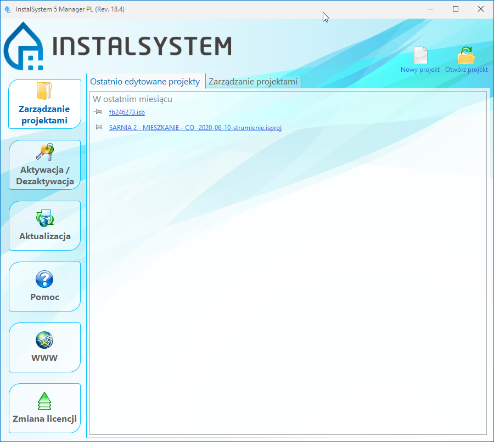Click the Pomoc label text

pyautogui.click(x=45, y=297)
